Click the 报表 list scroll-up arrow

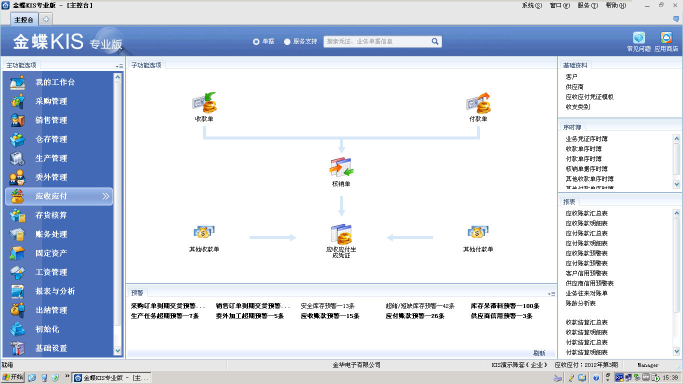click(x=676, y=213)
